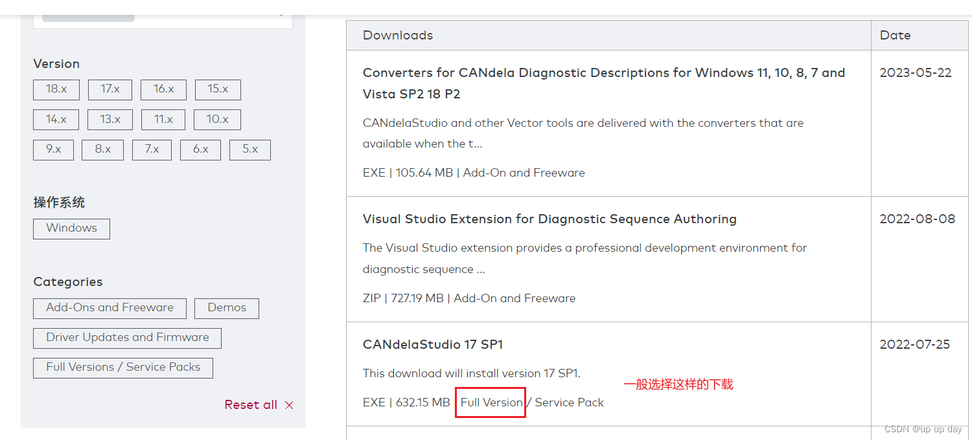Filter by Full Versions / Service Packs
The width and height of the screenshot is (972, 440).
pos(123,368)
